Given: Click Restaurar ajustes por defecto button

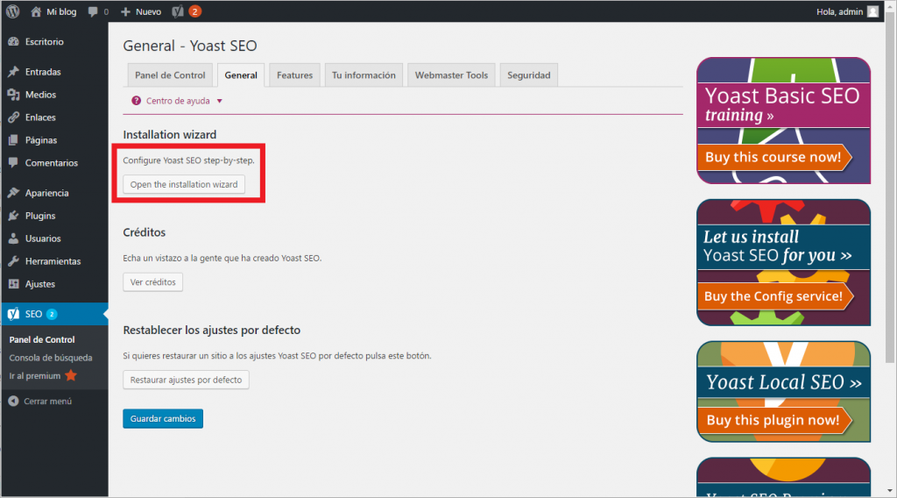Looking at the screenshot, I should (x=186, y=380).
